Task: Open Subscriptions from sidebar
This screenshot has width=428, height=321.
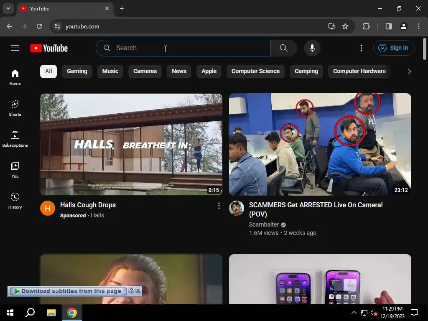Action: point(15,139)
